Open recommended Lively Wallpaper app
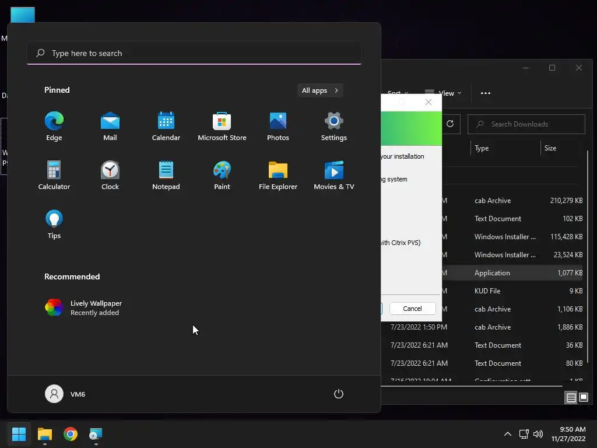Viewport: 597px width, 448px height. [x=84, y=308]
